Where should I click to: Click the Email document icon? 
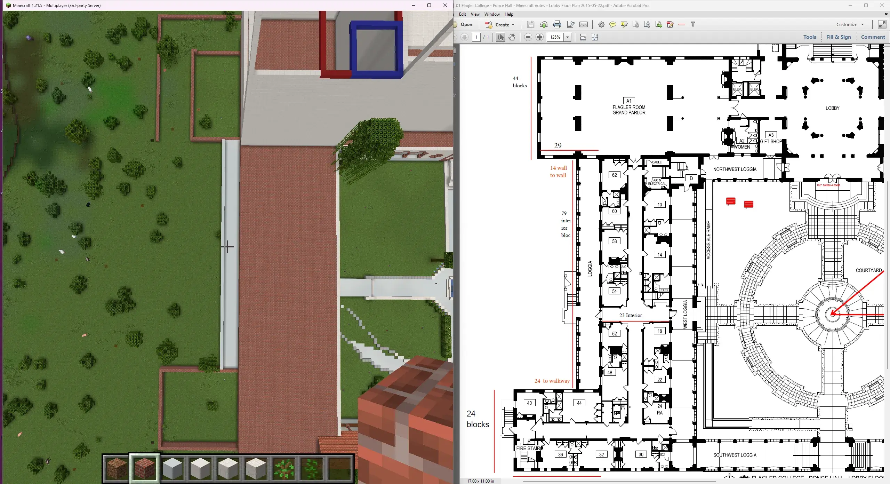(x=584, y=24)
